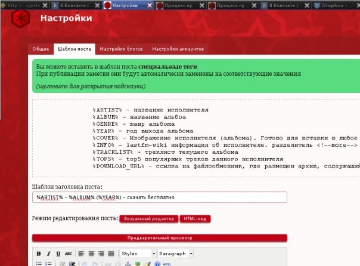This screenshot has height=266, width=360.
Task: Click the Предварительный просмотр button
Action: pyautogui.click(x=160, y=238)
